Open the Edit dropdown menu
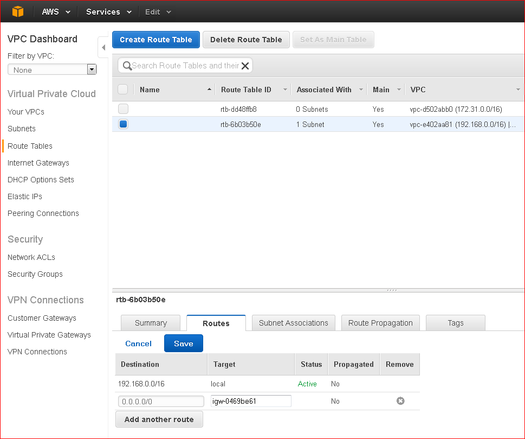Image resolution: width=525 pixels, height=439 pixels. point(158,12)
